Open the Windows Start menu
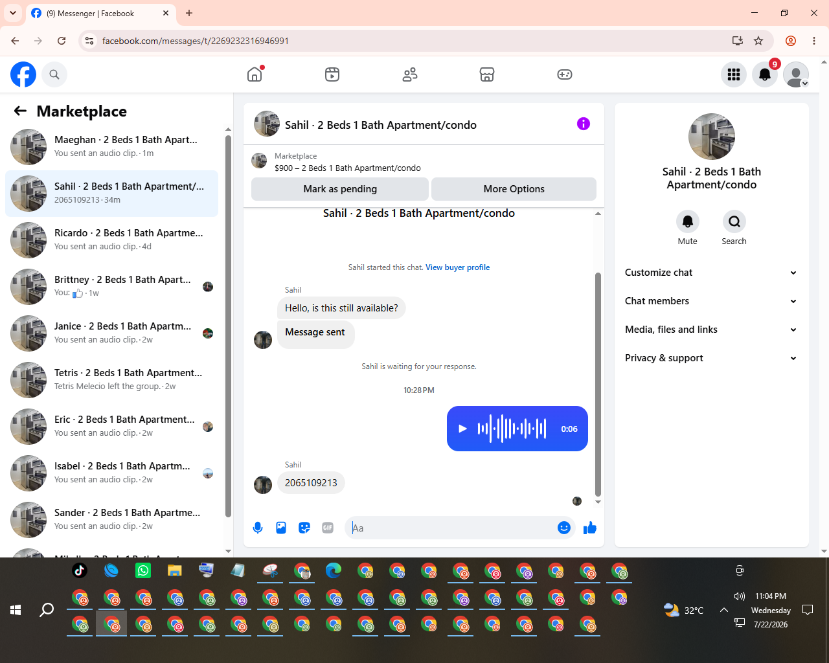The height and width of the screenshot is (663, 829). coord(16,610)
